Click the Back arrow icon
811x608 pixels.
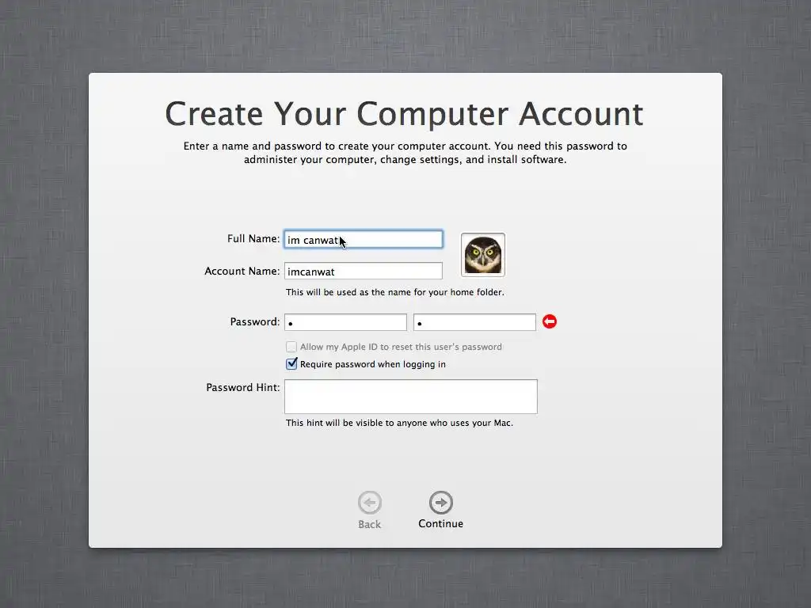point(369,502)
